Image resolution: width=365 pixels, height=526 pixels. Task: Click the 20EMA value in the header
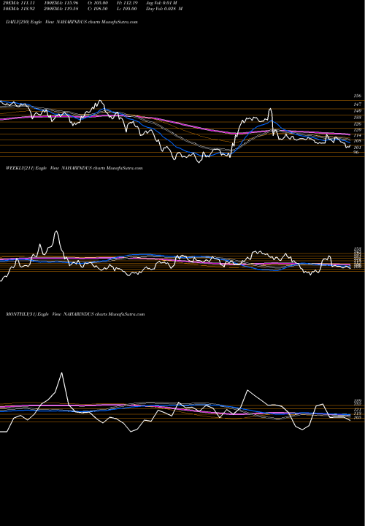(18, 3)
